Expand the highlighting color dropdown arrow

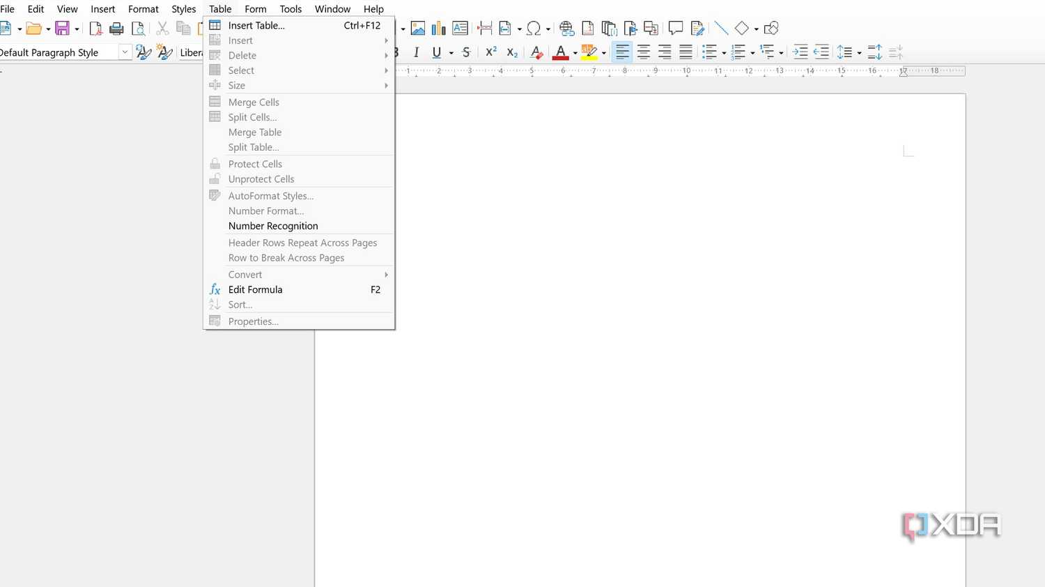(603, 53)
